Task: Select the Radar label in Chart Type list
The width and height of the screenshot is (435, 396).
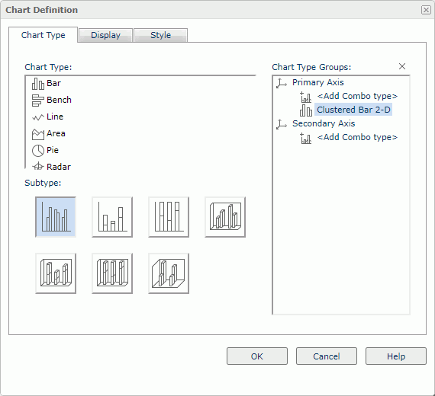Action: click(x=59, y=167)
